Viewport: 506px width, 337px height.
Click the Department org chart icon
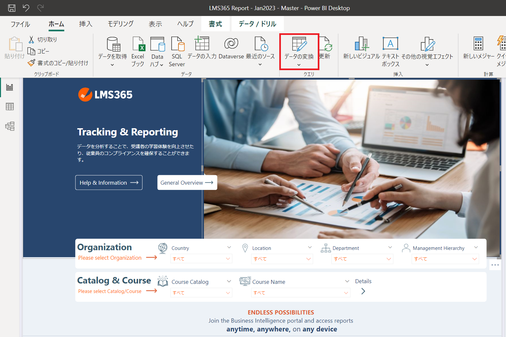(x=326, y=248)
